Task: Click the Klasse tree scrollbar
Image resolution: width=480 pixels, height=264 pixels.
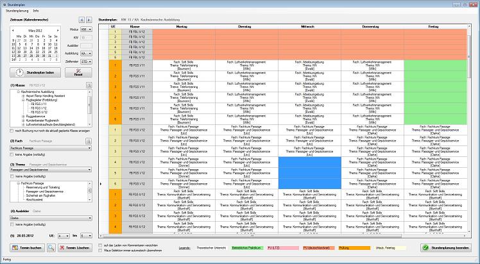Action: [x=90, y=108]
